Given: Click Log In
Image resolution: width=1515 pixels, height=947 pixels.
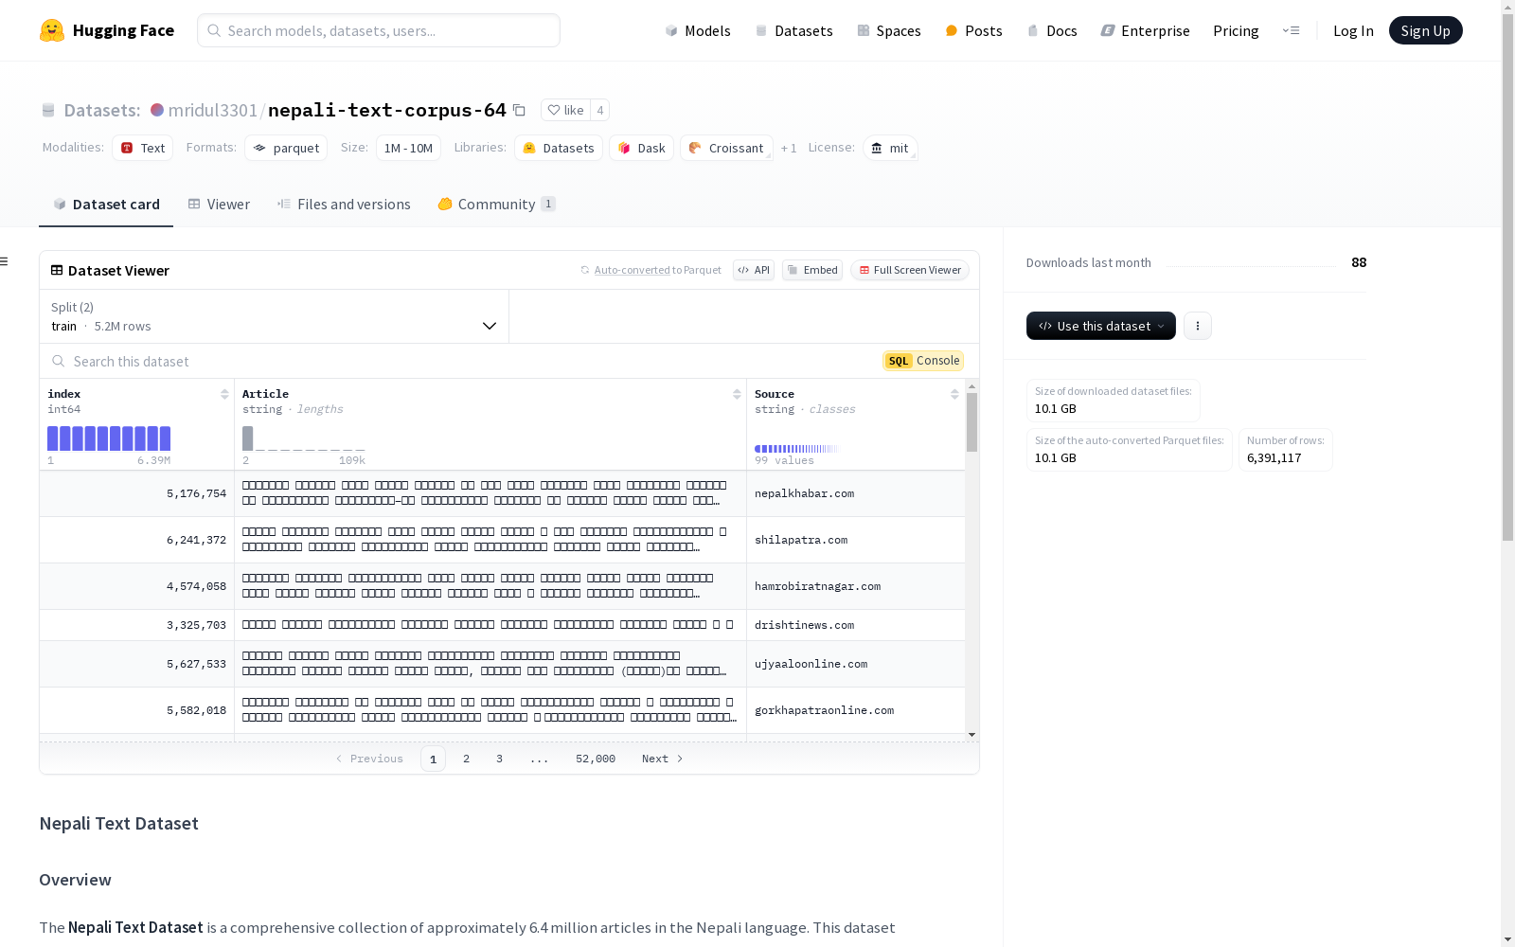Looking at the screenshot, I should coord(1353,30).
